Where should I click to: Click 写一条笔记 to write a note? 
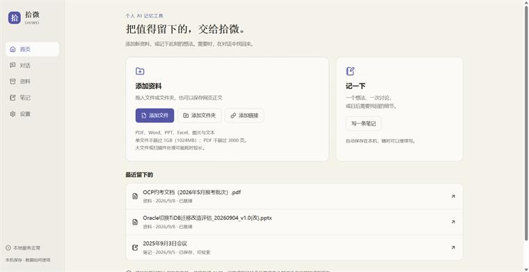363,123
